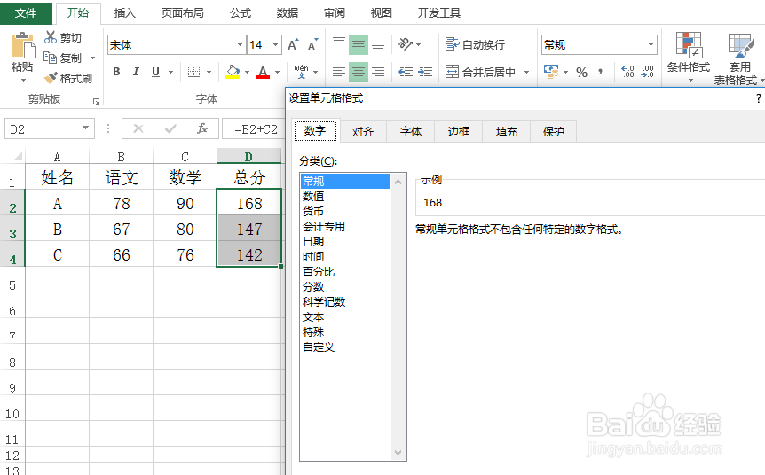The width and height of the screenshot is (765, 475).
Task: Apply comma style format
Action: tap(601, 72)
